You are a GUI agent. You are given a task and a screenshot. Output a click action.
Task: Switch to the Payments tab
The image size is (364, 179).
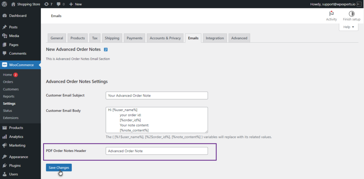click(134, 38)
